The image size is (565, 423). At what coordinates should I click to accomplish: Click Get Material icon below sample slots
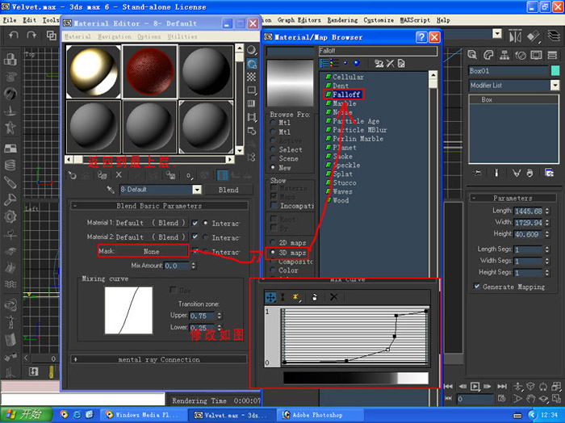pos(72,175)
